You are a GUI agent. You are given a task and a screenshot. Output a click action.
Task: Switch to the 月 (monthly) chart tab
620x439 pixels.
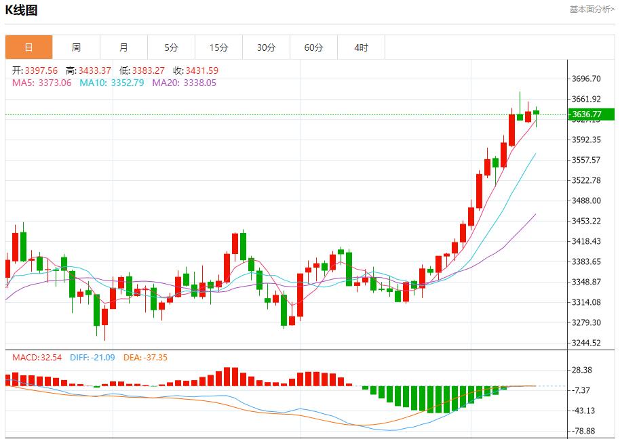click(x=124, y=47)
